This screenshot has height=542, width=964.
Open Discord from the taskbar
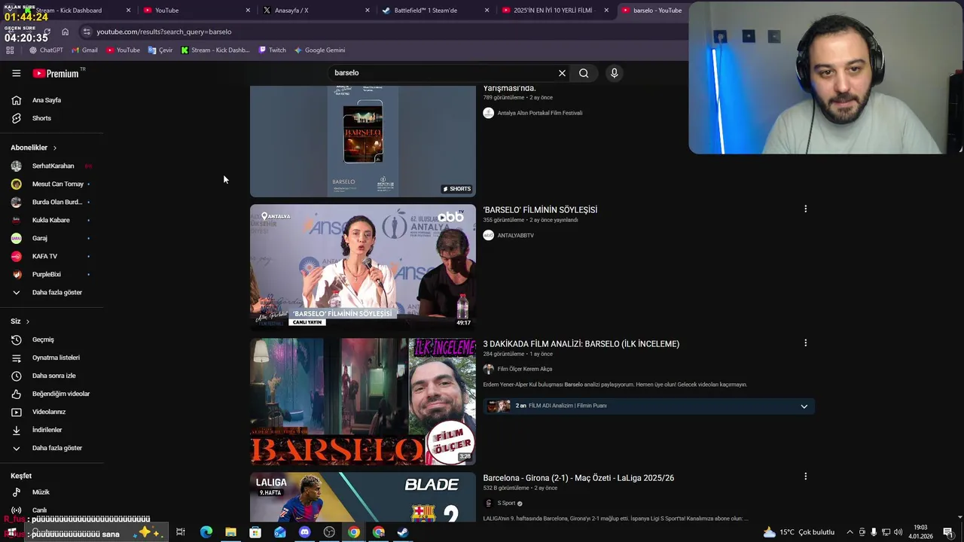coord(304,532)
